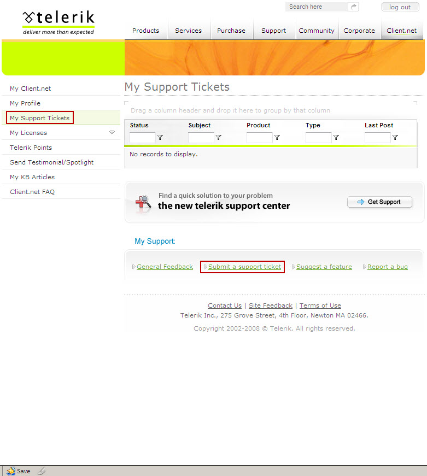Screen dimensions: 427x476
Task: Sort by the Subject column header
Action: (200, 125)
